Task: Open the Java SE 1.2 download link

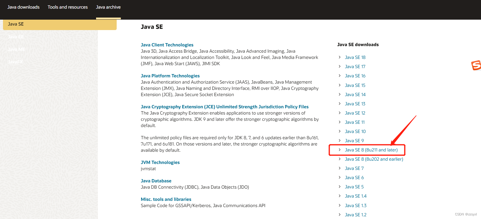Action: 356,215
